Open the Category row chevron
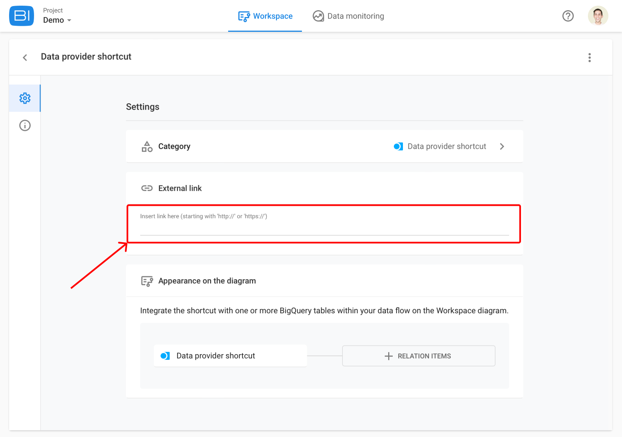This screenshot has height=437, width=622. point(502,146)
